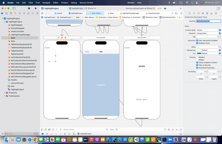The height and width of the screenshot is (144, 222).
Task: Enable the Opaque checkbox
Action: (x=197, y=57)
